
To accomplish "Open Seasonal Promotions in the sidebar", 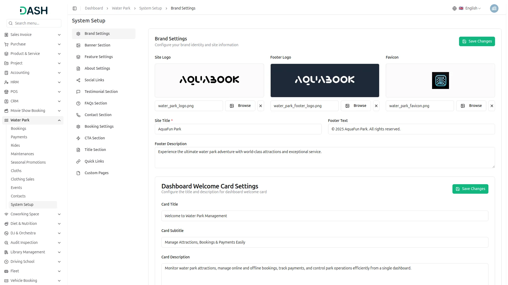I will [28, 162].
